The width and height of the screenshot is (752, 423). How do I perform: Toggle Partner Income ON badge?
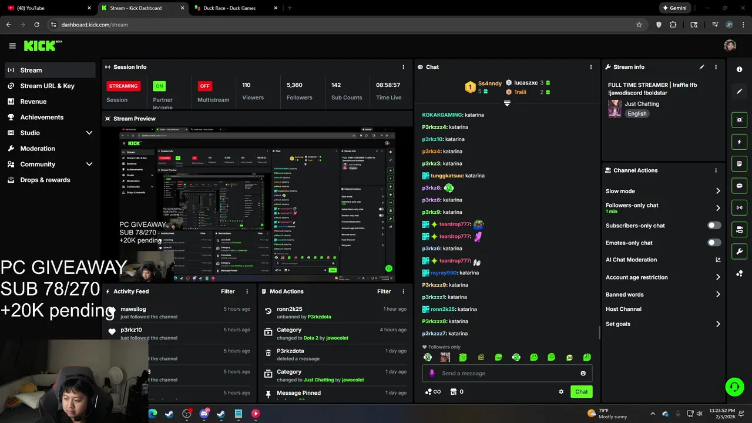[159, 86]
